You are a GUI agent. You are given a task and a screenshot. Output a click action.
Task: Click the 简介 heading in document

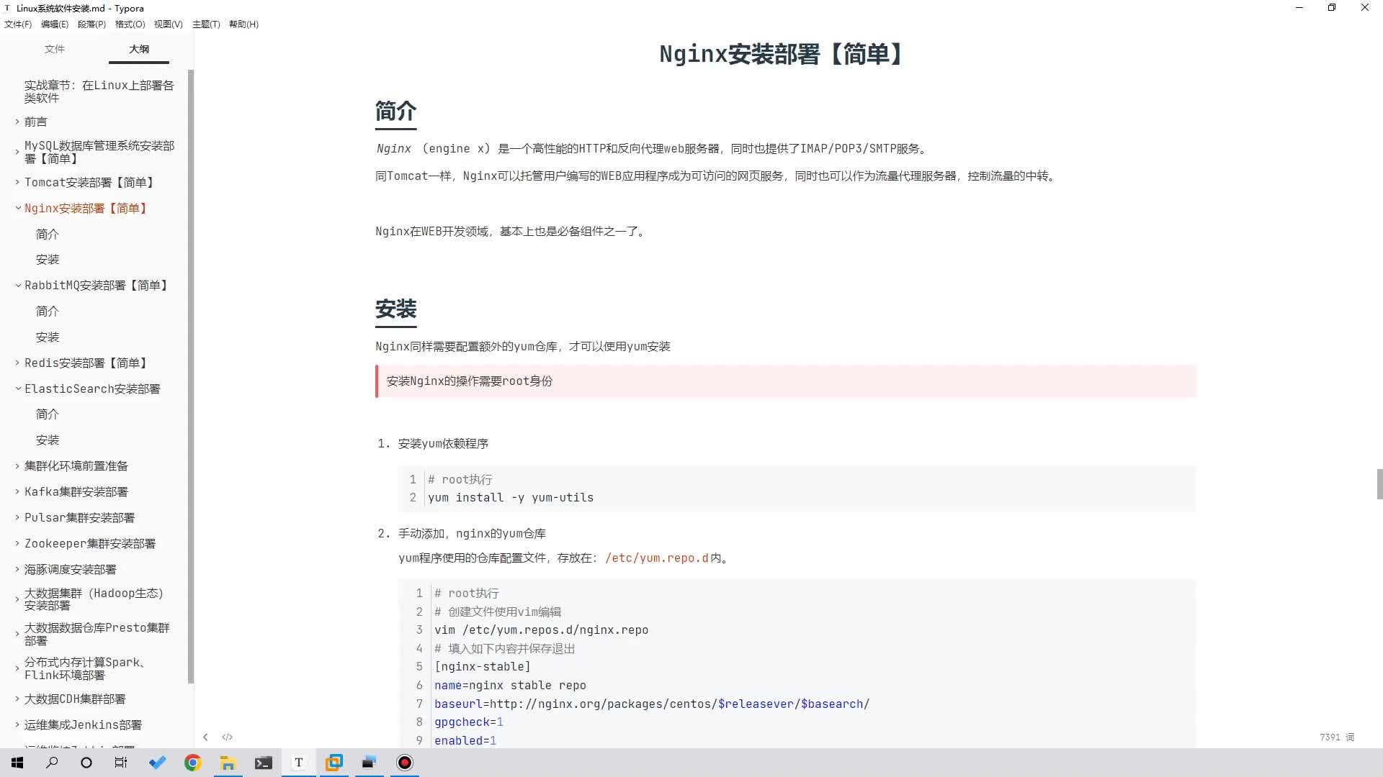pos(395,112)
